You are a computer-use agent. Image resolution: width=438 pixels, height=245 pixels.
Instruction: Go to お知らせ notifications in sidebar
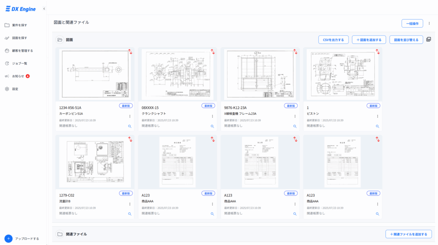click(x=18, y=76)
